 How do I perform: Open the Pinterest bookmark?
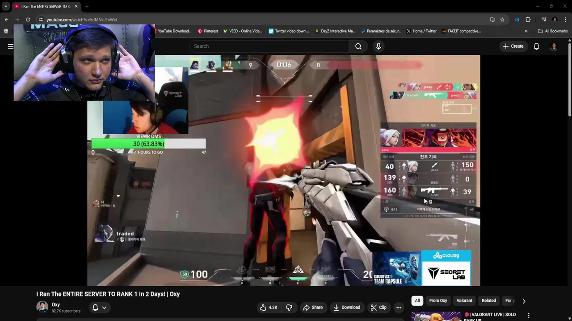[208, 31]
